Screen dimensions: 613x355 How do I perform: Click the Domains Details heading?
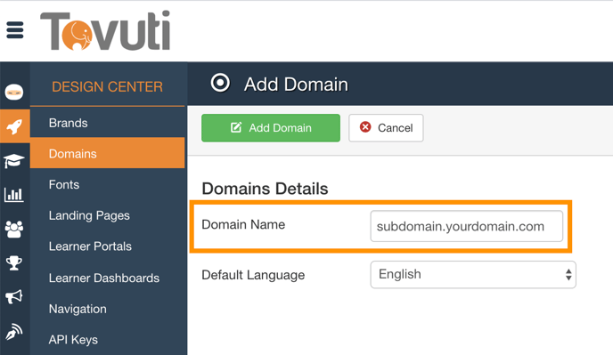tap(265, 189)
